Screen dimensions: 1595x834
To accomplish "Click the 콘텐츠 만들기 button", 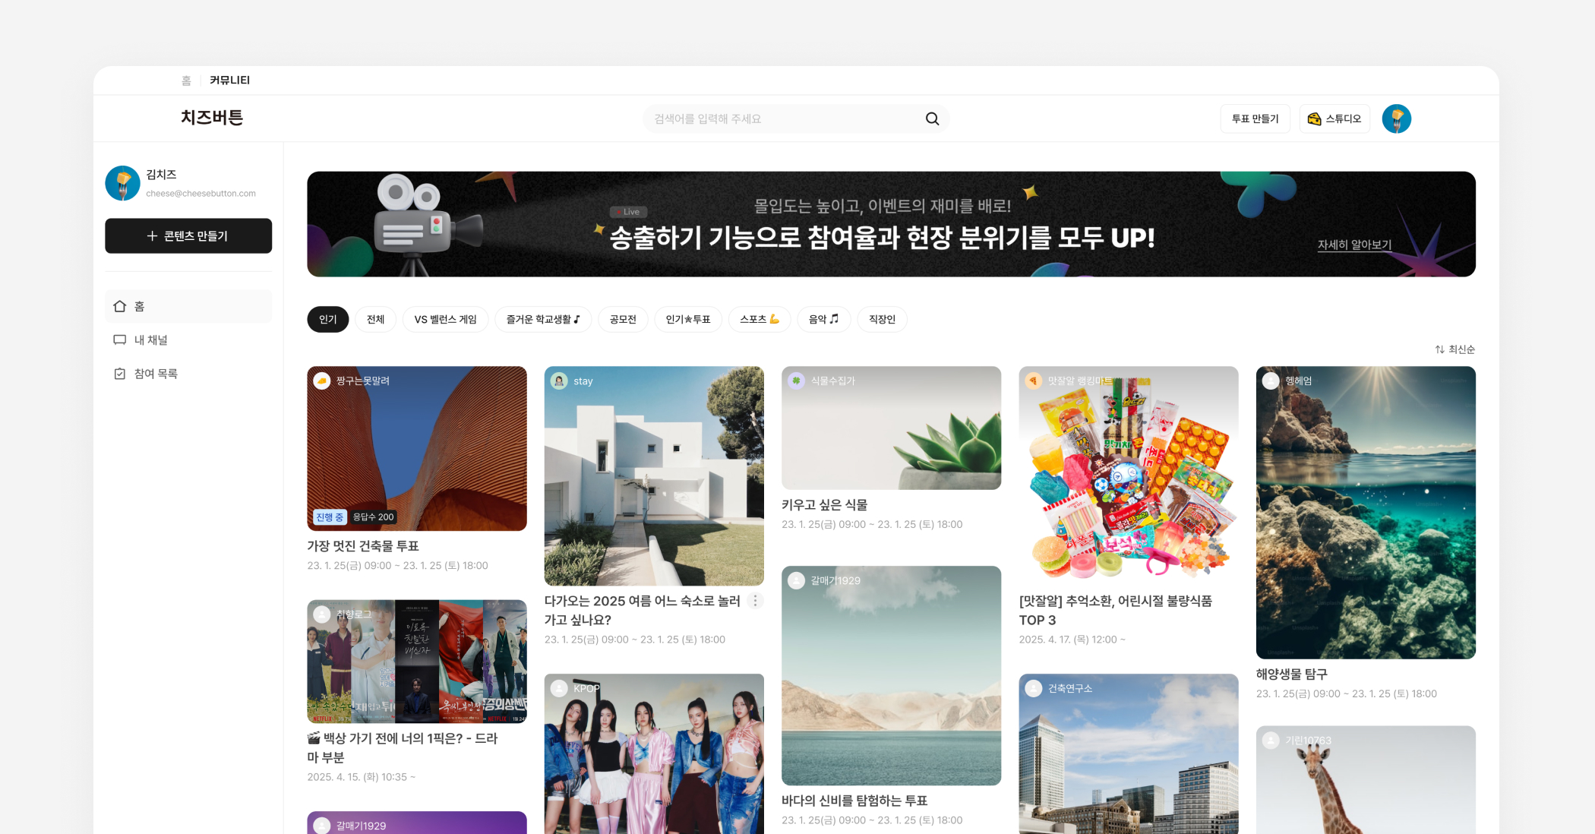I will click(188, 236).
